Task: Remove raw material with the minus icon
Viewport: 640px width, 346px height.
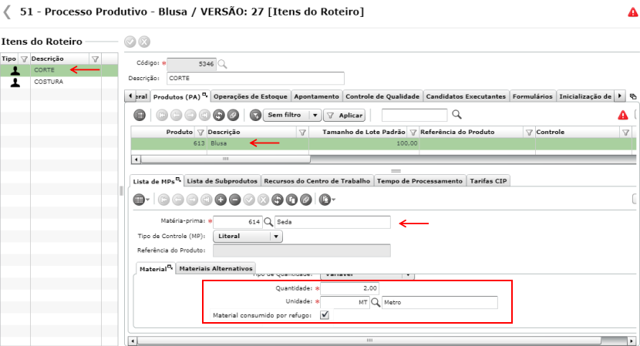Action: [x=234, y=200]
